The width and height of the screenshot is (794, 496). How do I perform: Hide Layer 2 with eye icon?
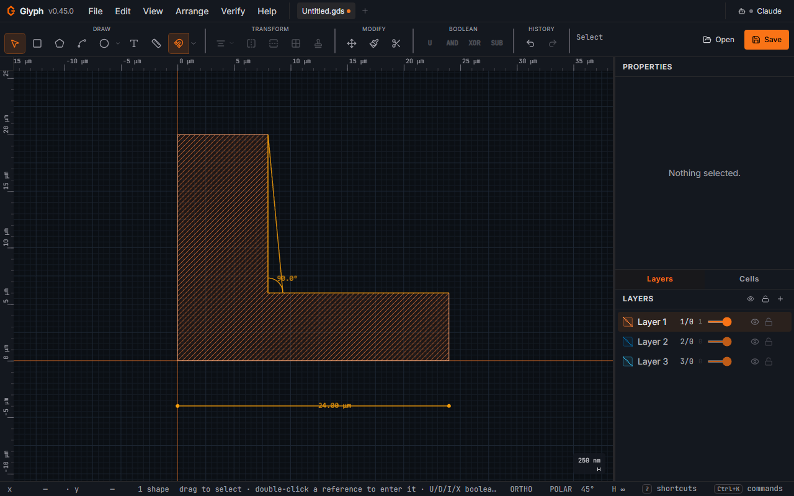click(x=755, y=342)
